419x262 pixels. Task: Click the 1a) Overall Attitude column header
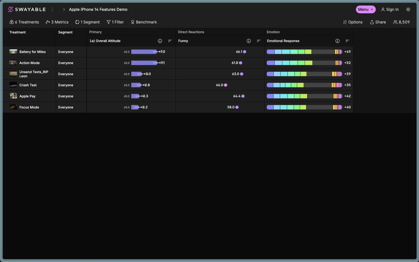105,41
